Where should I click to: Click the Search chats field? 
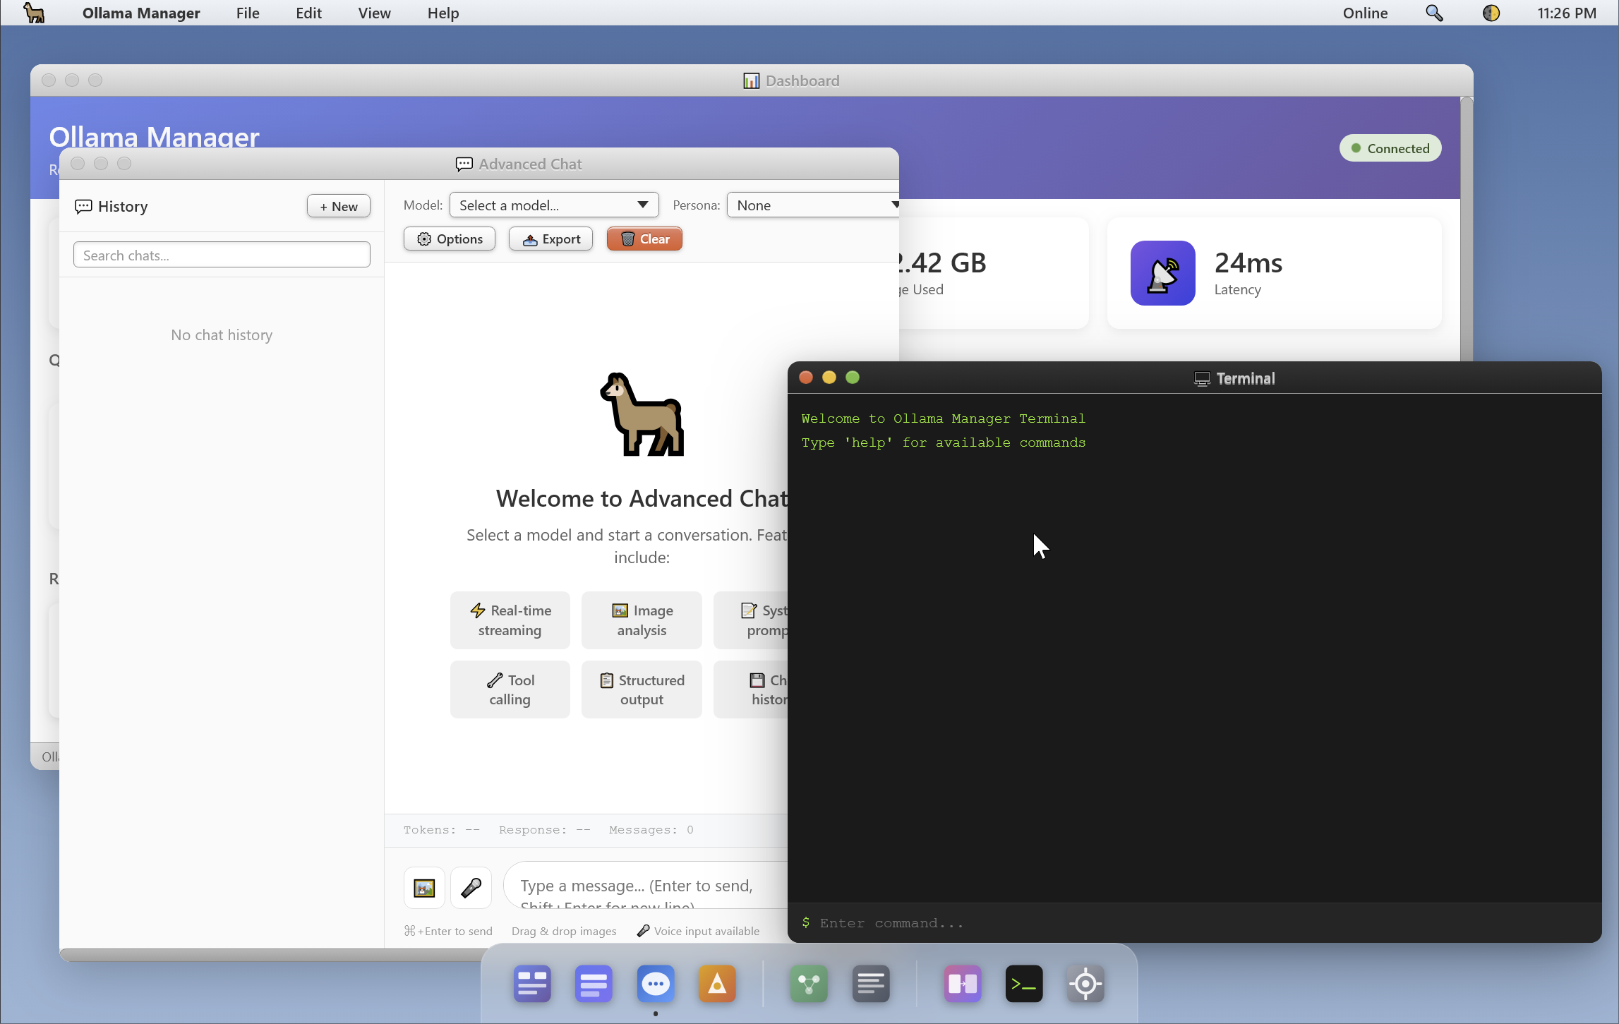pos(222,255)
